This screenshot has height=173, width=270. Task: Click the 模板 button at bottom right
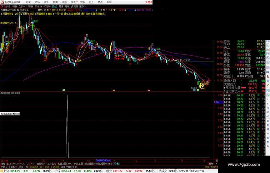[211, 164]
